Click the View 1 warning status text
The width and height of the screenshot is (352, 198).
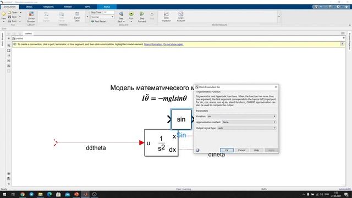183,189
